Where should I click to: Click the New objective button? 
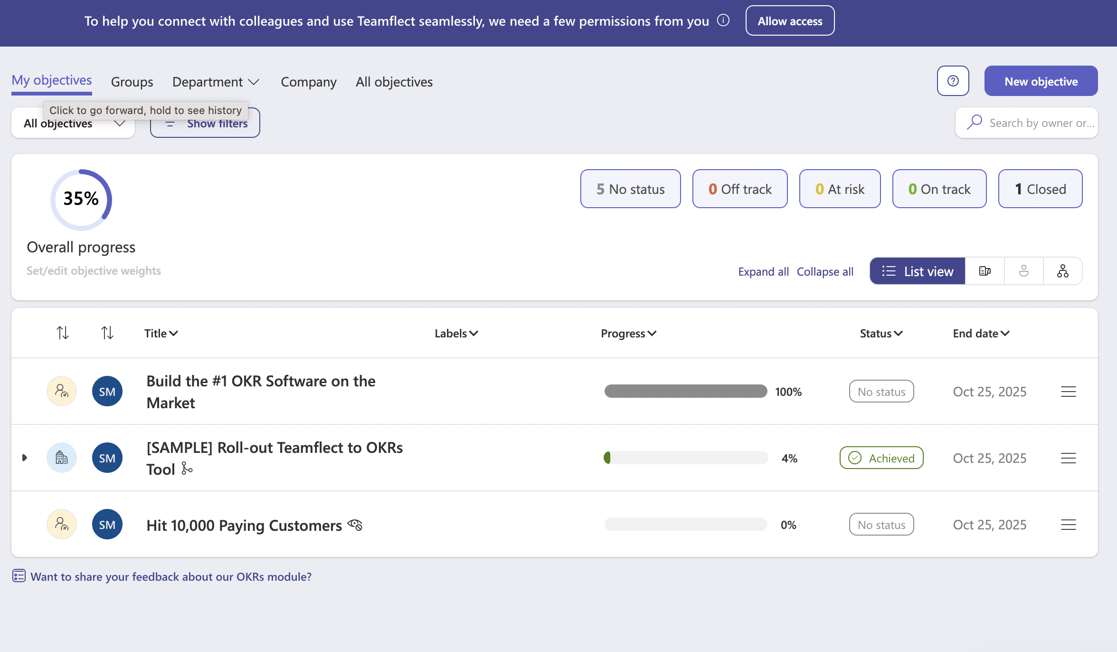pyautogui.click(x=1041, y=81)
